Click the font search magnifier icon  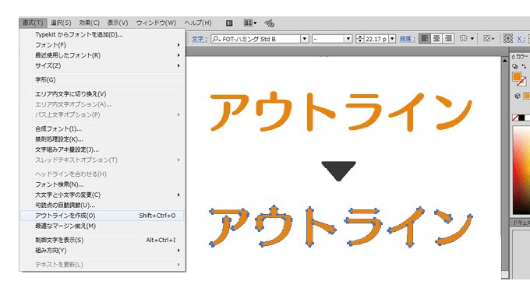(216, 39)
